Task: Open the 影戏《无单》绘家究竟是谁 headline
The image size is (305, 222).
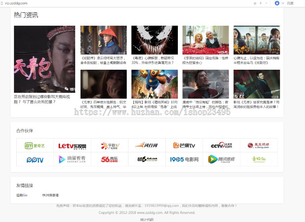Action: [x=257, y=105]
